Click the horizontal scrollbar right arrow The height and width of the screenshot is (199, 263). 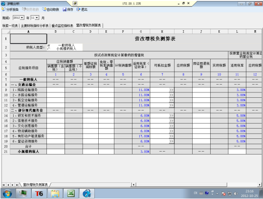[x=260, y=185]
